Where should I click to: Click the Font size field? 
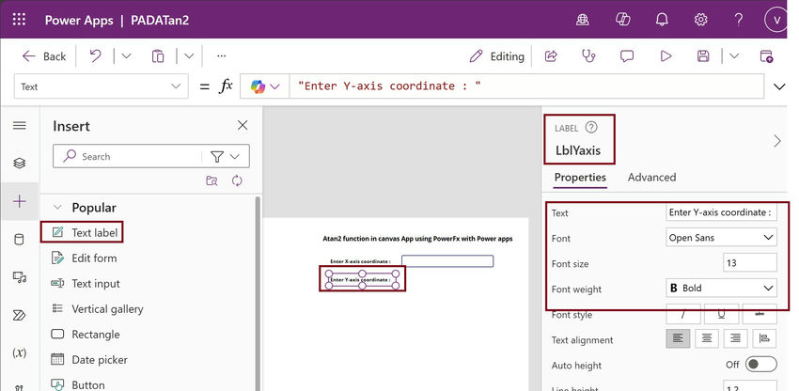coord(749,263)
